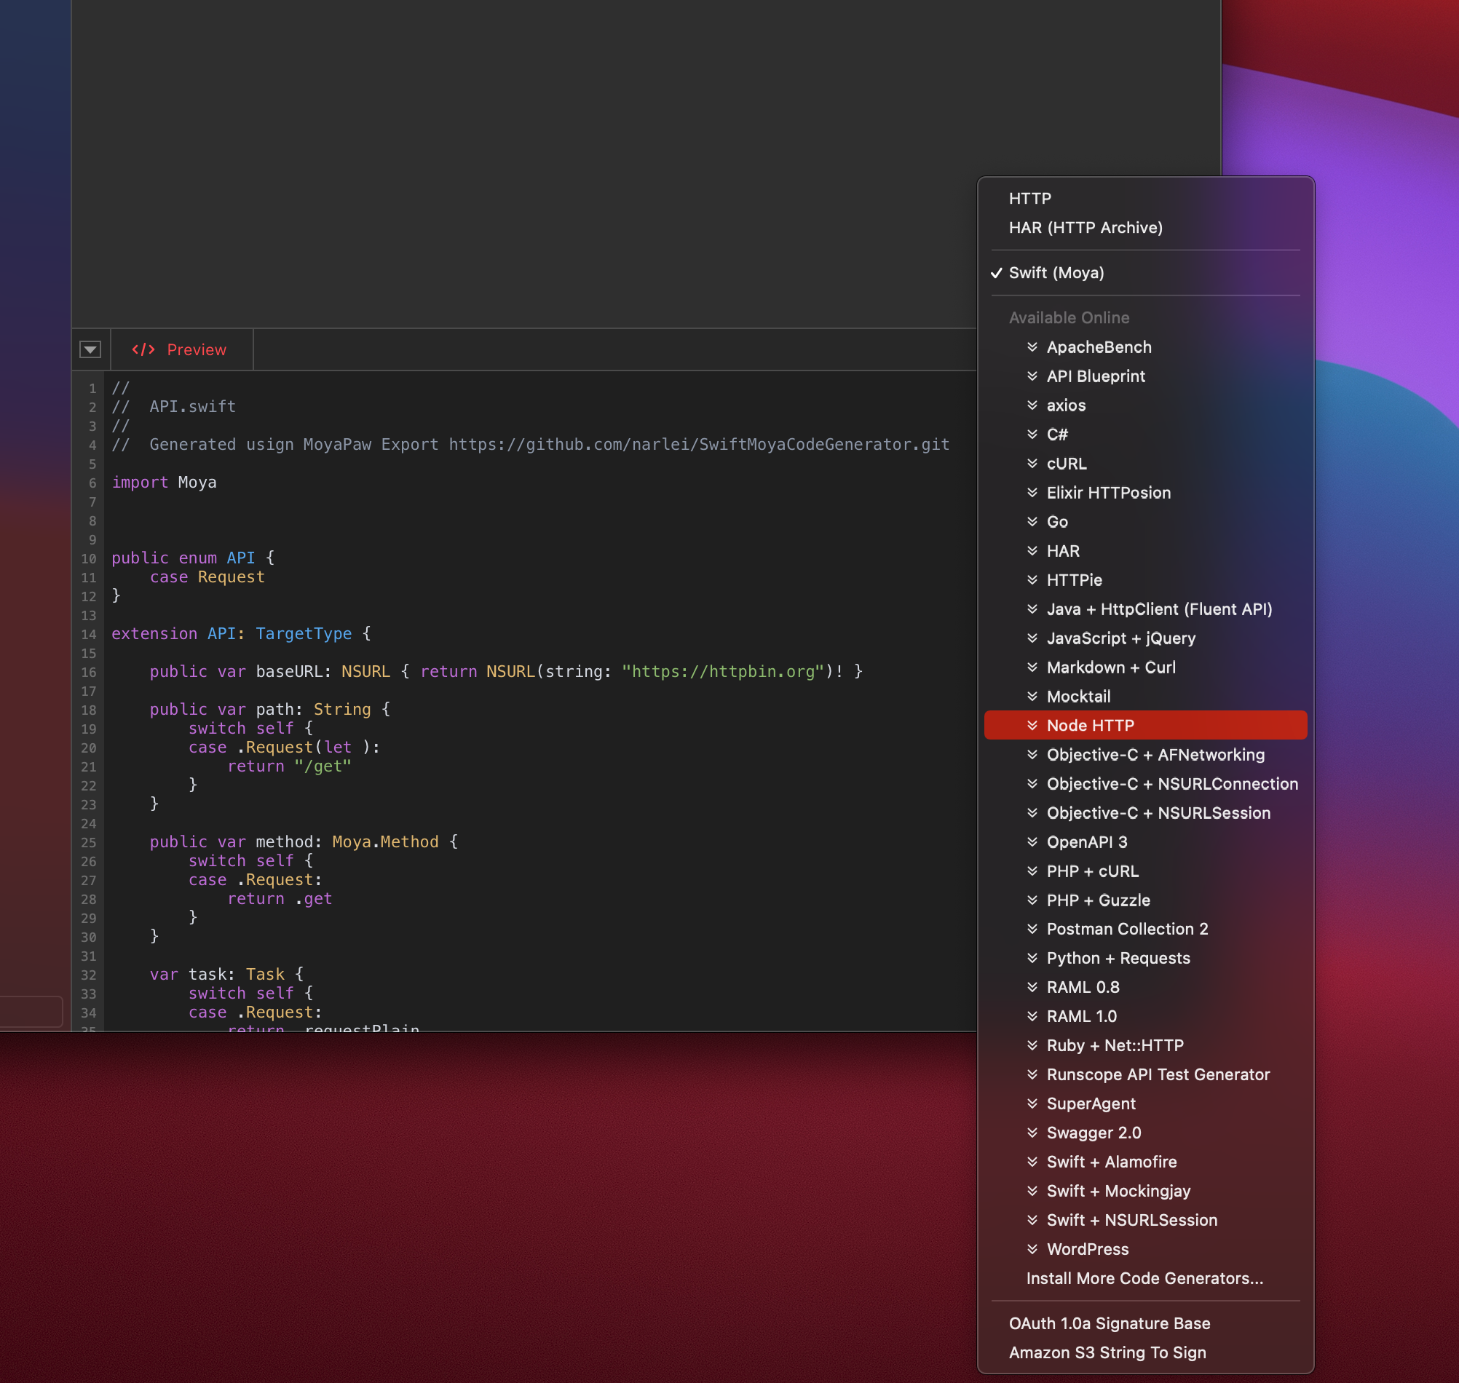This screenshot has height=1383, width=1459.
Task: Select Amazon S3 String To Sign
Action: click(1107, 1352)
